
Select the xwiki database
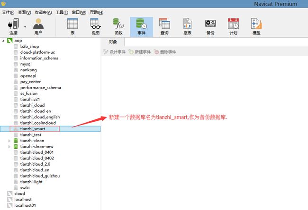25,187
